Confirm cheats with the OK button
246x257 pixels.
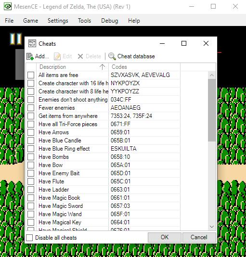(x=165, y=237)
